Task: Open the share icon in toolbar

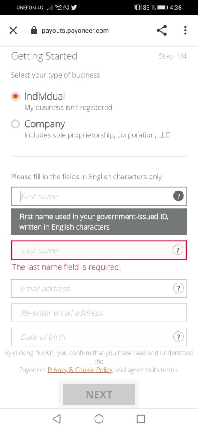Action: pos(162,30)
